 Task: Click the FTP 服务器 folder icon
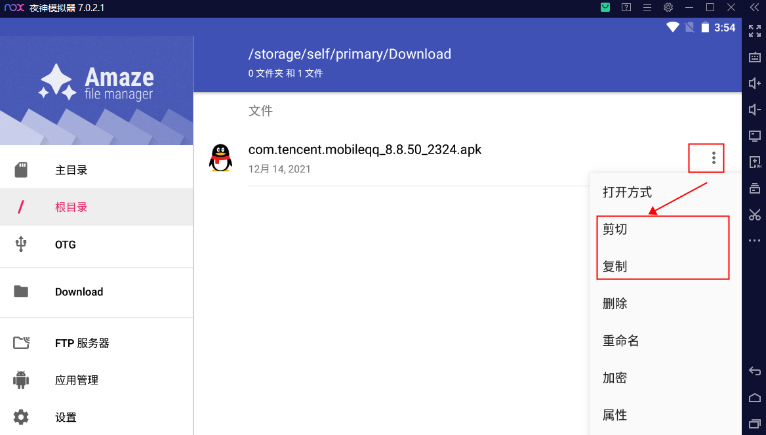click(x=21, y=342)
